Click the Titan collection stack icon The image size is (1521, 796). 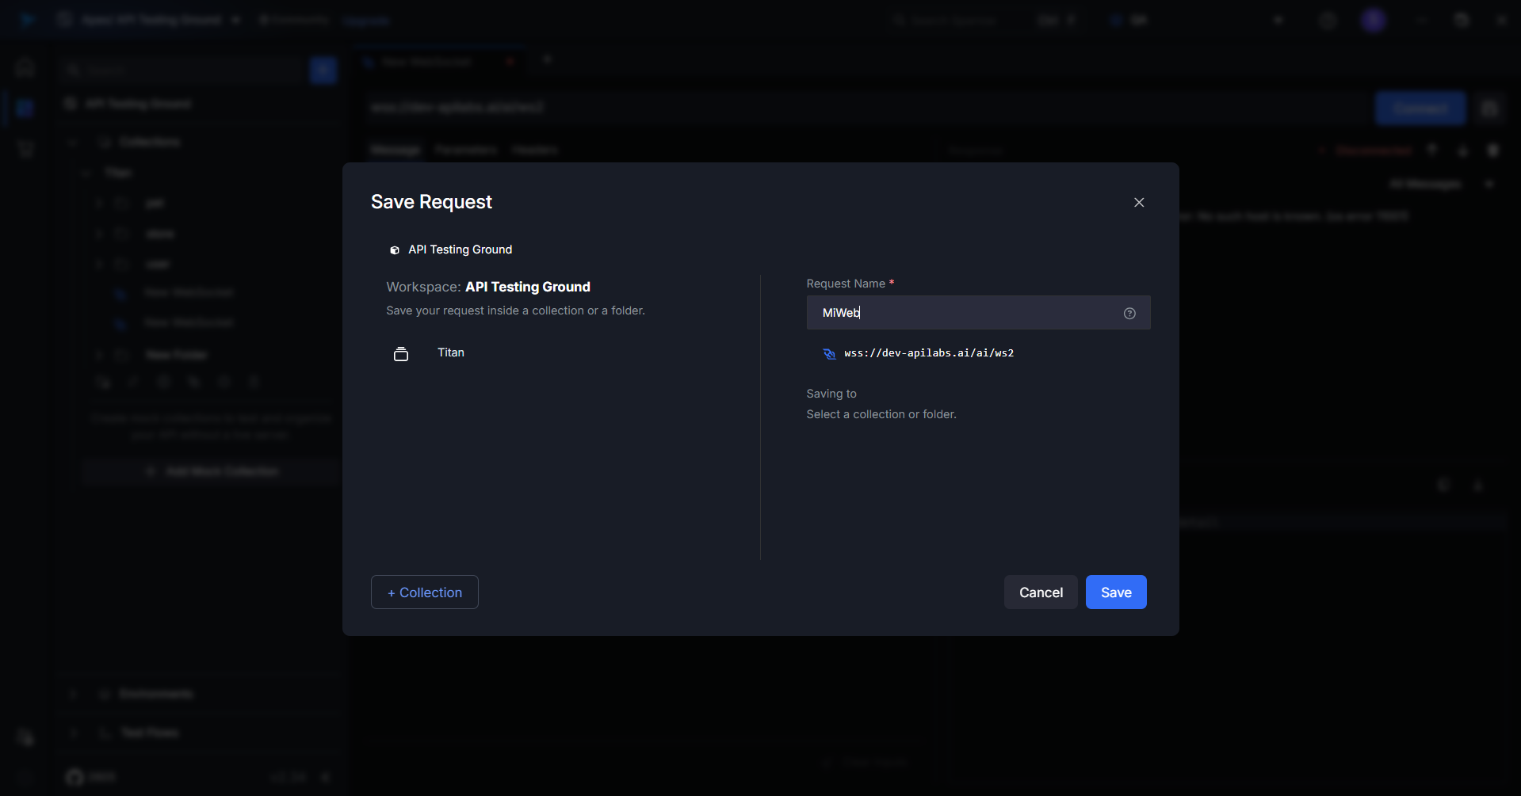point(401,354)
